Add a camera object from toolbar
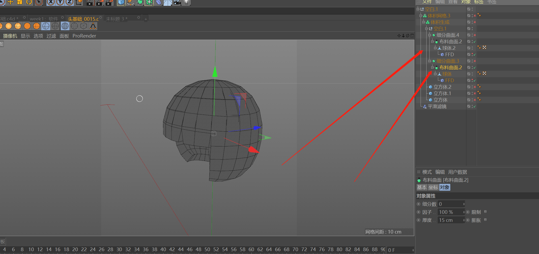Viewport: 539px width, 254px height. point(177,2)
